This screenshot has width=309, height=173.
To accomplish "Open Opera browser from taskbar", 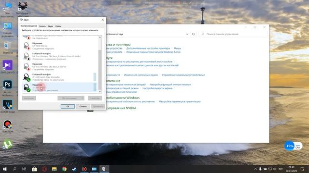I will tap(44, 169).
